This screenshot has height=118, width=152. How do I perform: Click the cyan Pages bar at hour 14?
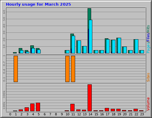[91, 37]
